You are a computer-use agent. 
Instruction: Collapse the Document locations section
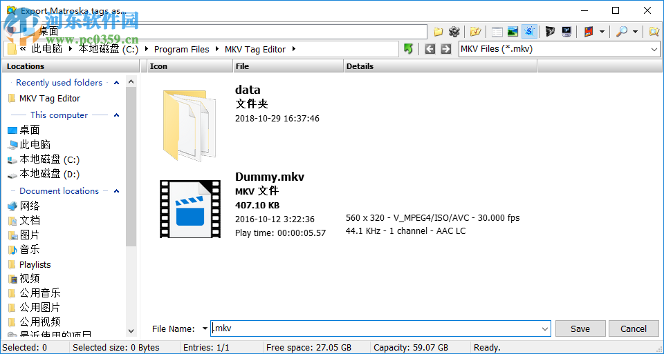click(x=116, y=191)
